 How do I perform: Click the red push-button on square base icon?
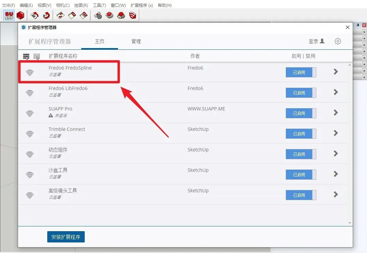click(x=110, y=15)
